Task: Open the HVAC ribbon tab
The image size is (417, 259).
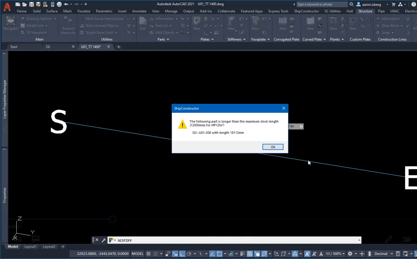Action: pos(395,11)
